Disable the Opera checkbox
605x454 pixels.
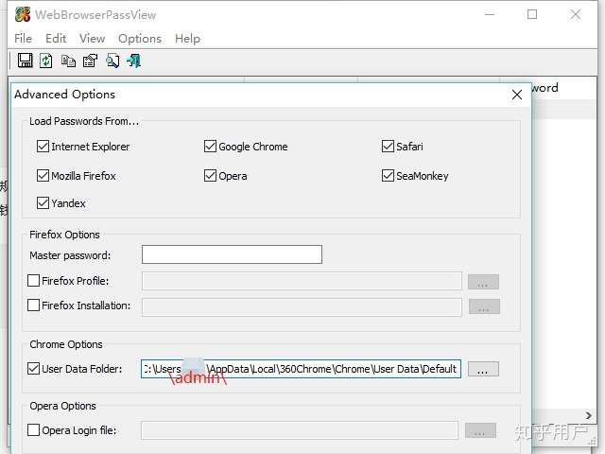click(210, 175)
